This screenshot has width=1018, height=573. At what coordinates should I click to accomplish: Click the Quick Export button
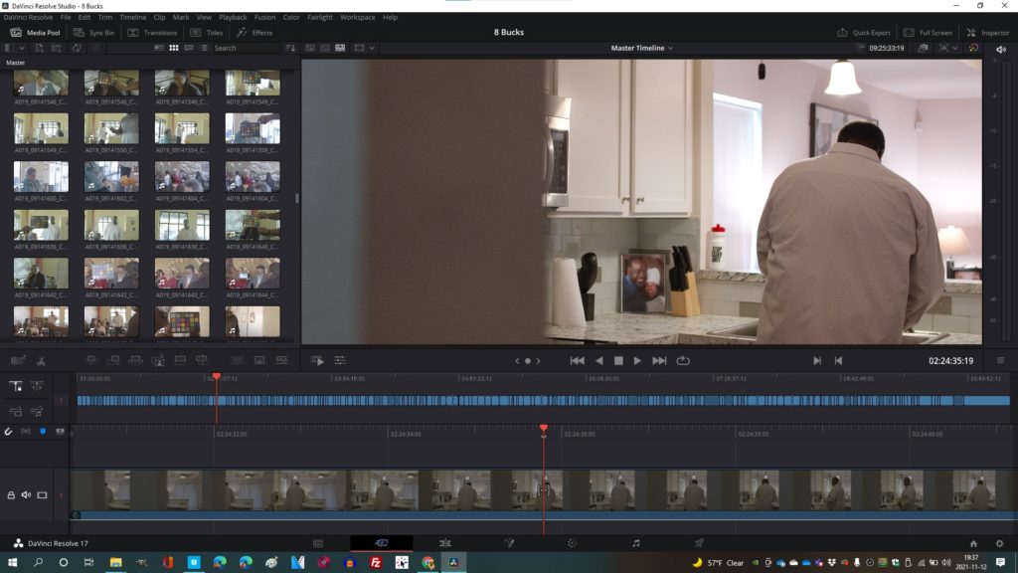(864, 33)
